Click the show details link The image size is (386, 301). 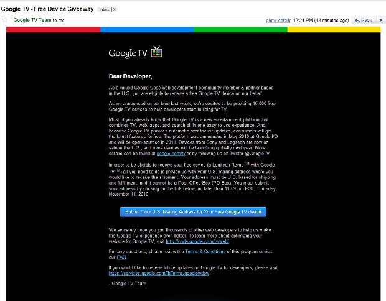279,21
